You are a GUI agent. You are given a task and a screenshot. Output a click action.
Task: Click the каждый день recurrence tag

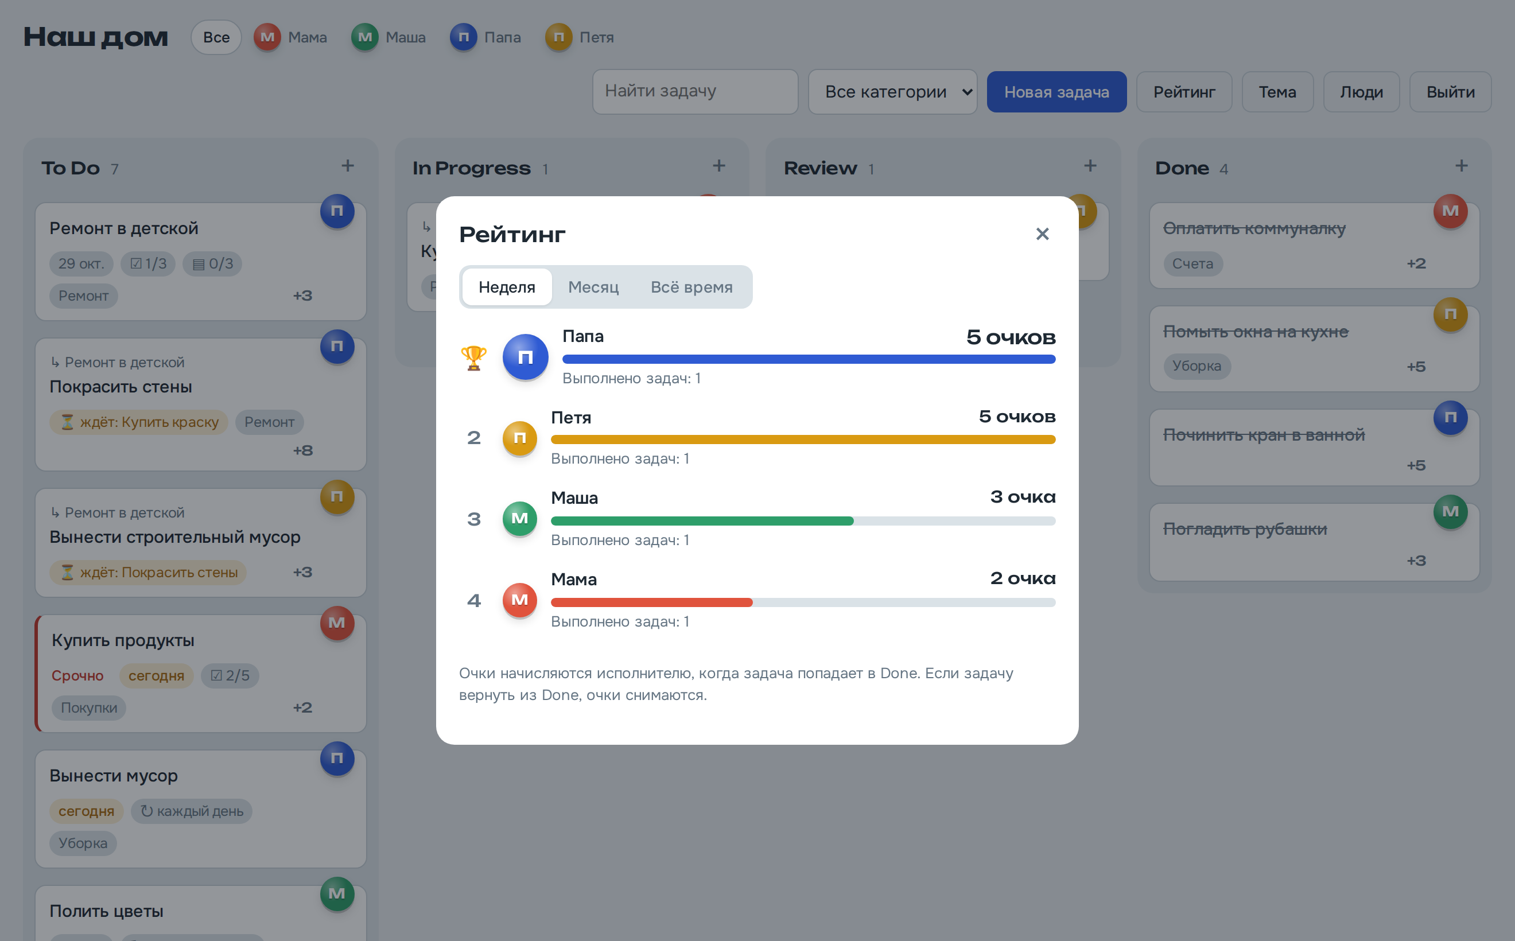192,811
